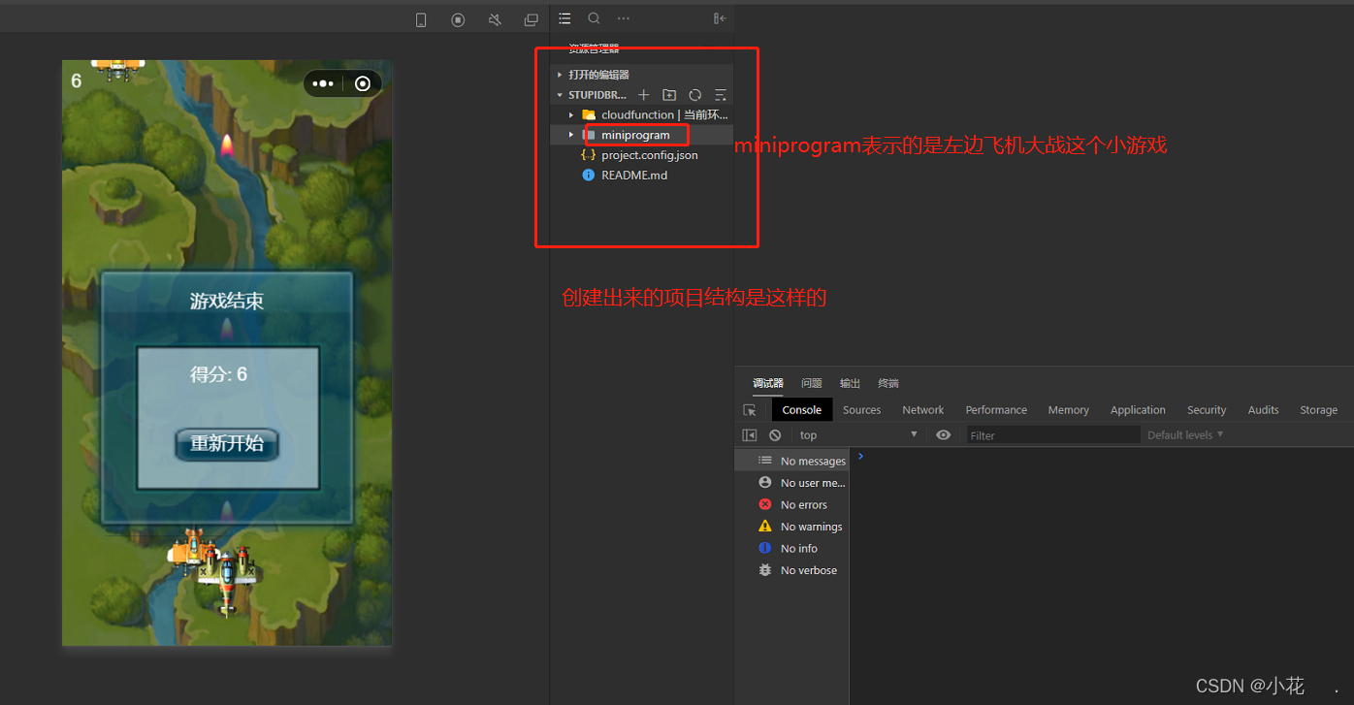This screenshot has width=1354, height=705.
Task: Switch to the 调试器 tab
Action: tap(768, 383)
